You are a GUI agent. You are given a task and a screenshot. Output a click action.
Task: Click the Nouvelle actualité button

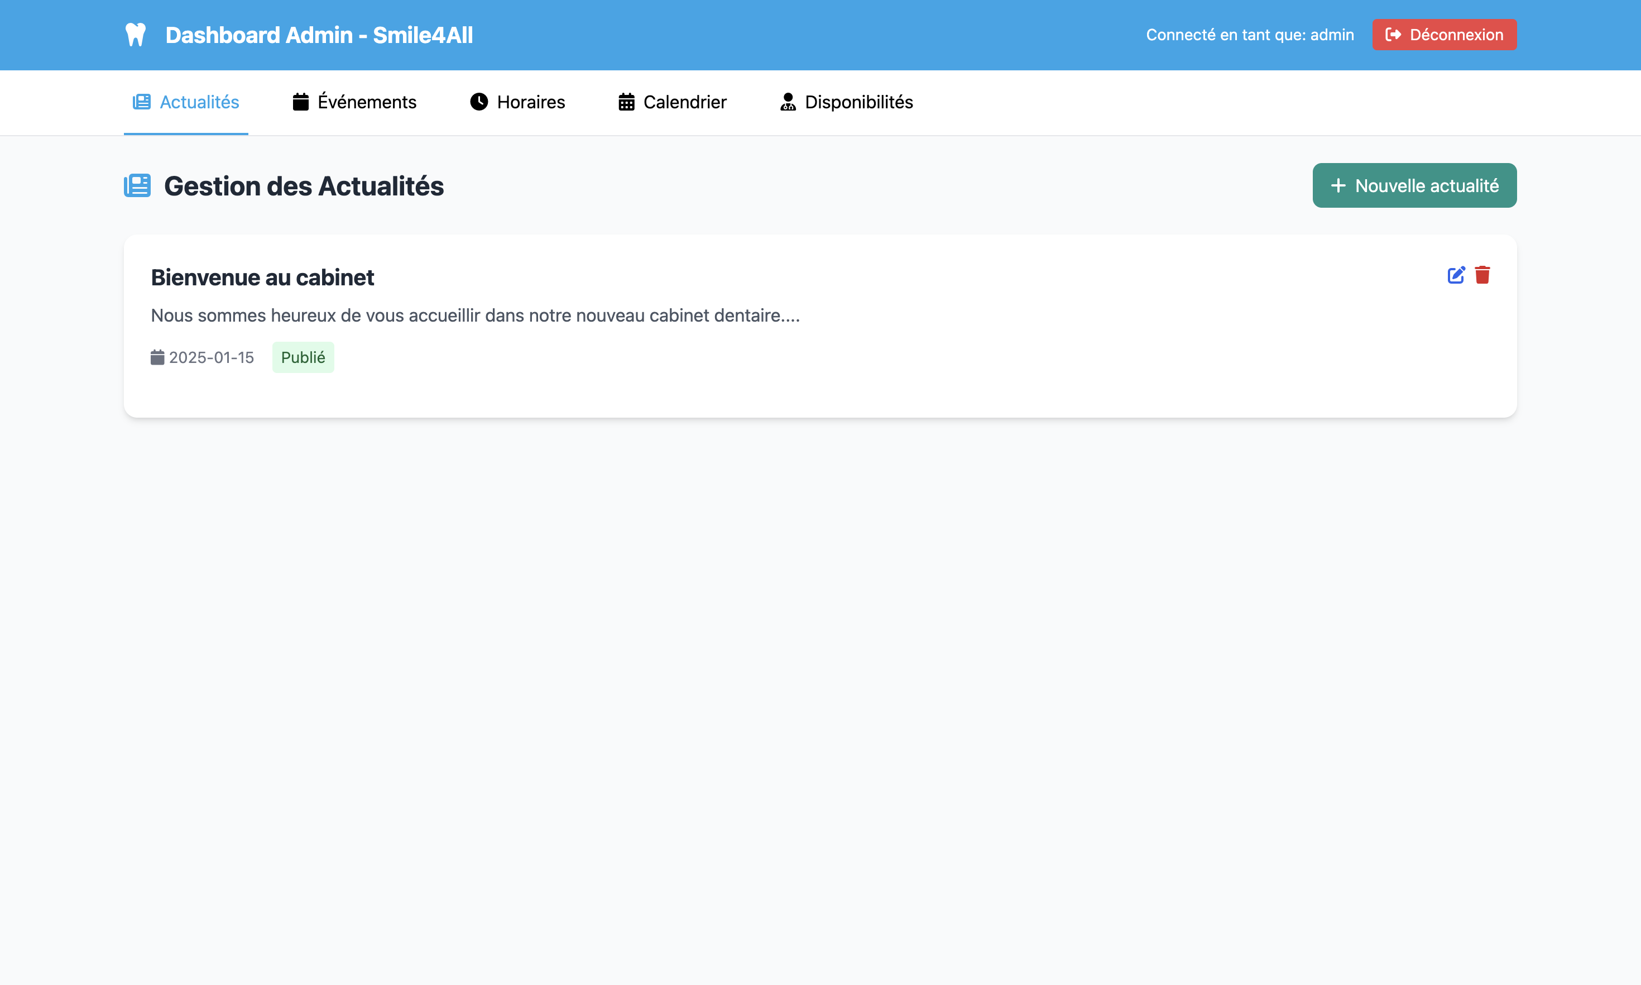[x=1414, y=185]
